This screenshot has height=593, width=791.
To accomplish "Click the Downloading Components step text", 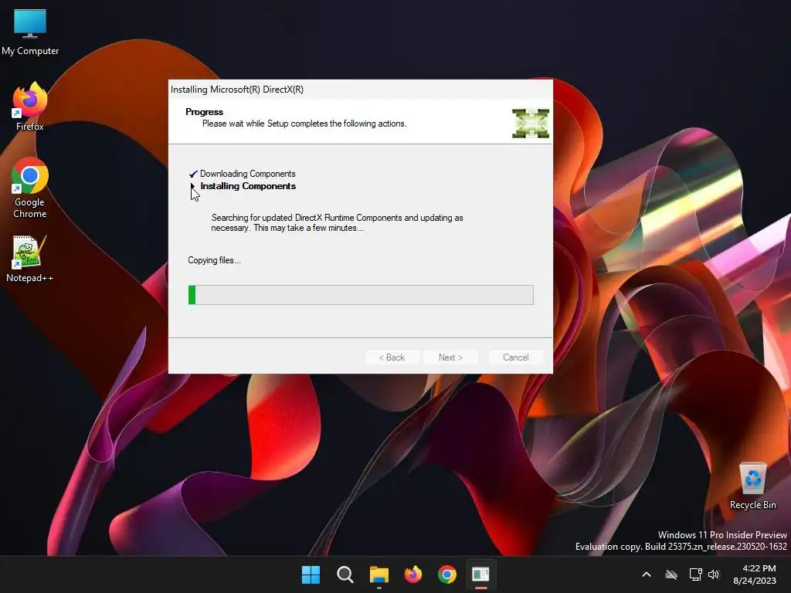I will 248,174.
